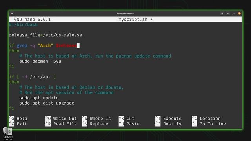Click the comment about Debian or Ubuntu

(x=71, y=87)
